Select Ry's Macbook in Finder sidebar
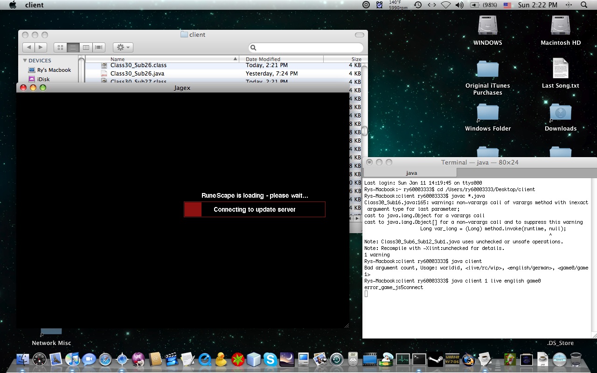Viewport: 597px width, 373px height. coord(49,70)
